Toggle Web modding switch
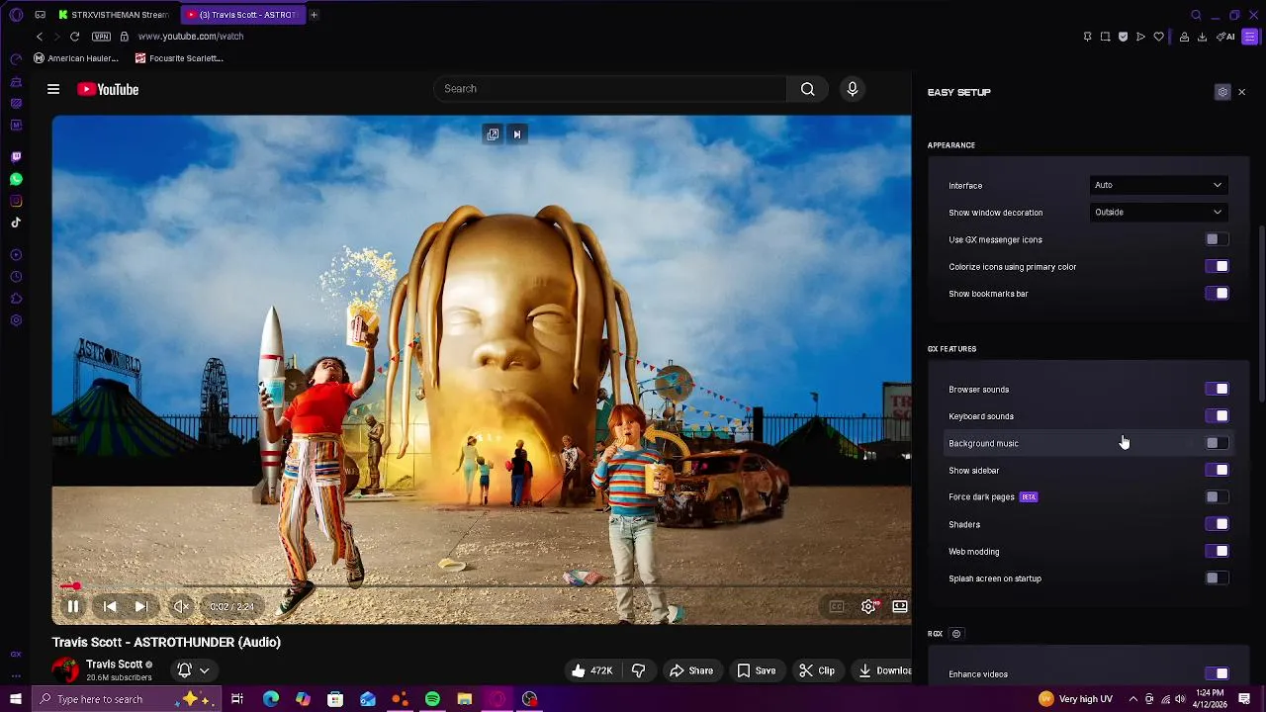Screen dimensions: 1266x712 1217,551
